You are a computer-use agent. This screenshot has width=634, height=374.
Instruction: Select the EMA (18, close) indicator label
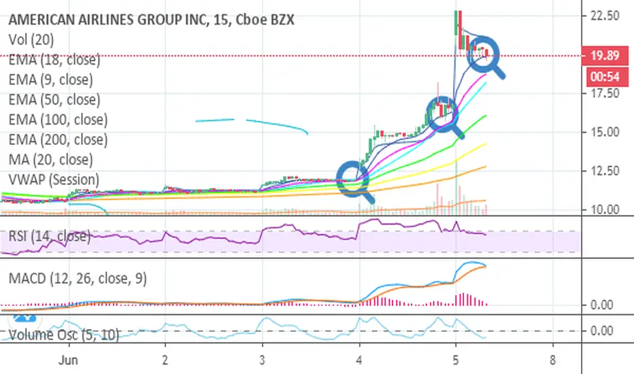tap(54, 60)
